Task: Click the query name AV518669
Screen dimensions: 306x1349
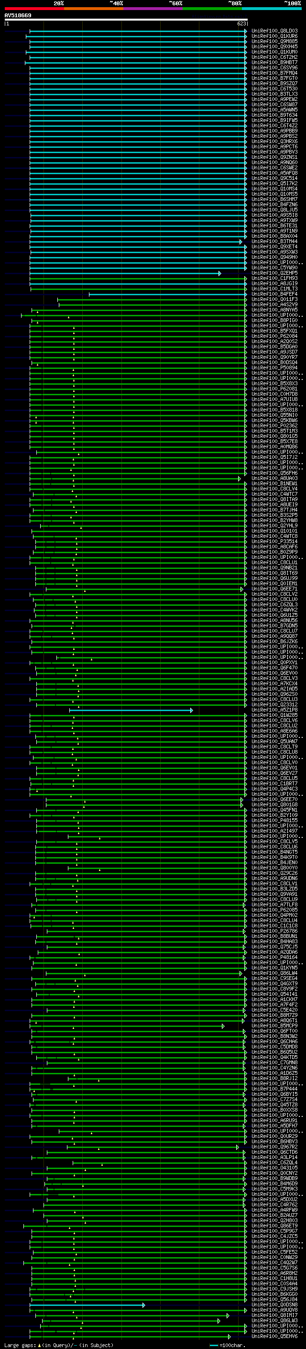Action: point(18,15)
